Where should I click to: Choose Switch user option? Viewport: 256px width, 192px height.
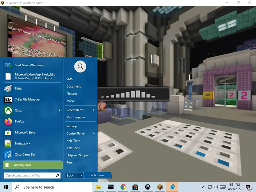97,175
